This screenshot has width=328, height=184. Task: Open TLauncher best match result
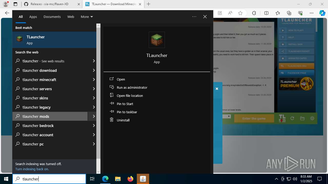(54, 40)
